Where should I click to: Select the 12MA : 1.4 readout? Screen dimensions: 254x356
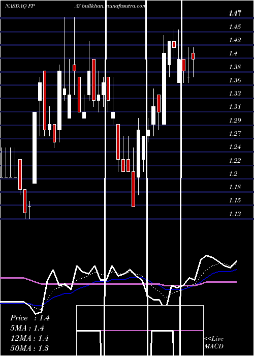pyautogui.click(x=29, y=338)
